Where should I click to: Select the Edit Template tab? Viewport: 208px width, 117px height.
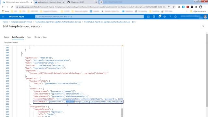(18, 37)
